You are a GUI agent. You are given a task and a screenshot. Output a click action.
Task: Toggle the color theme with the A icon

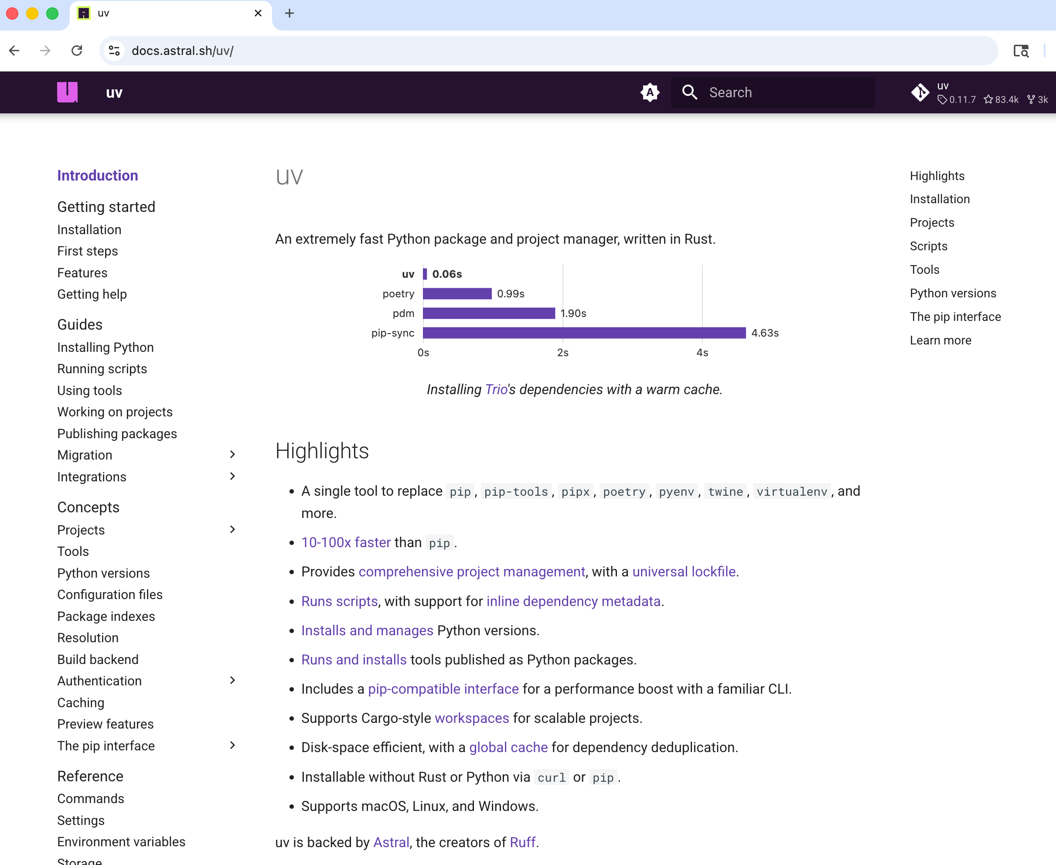(650, 92)
